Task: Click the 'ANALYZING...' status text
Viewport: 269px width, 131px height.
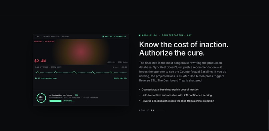Action: [69, 101]
